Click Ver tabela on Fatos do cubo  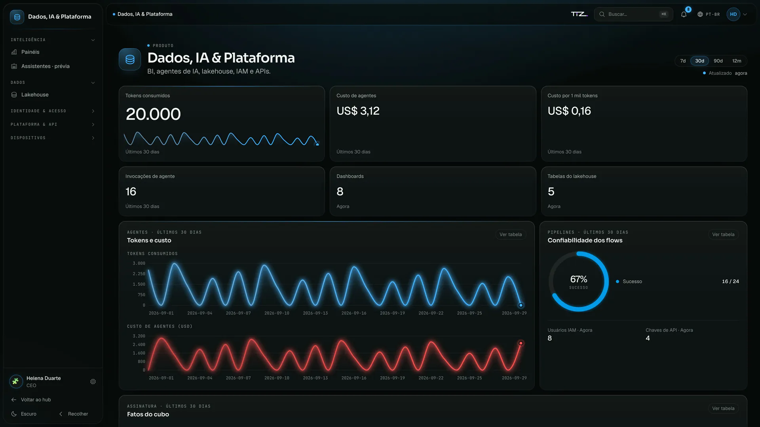point(723,408)
